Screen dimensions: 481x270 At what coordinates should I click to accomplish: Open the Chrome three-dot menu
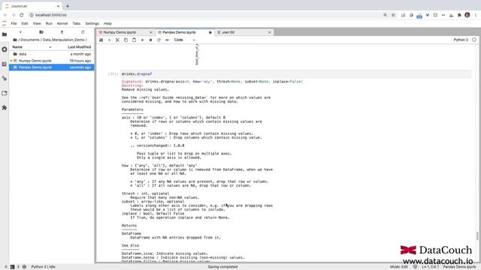tap(476, 15)
